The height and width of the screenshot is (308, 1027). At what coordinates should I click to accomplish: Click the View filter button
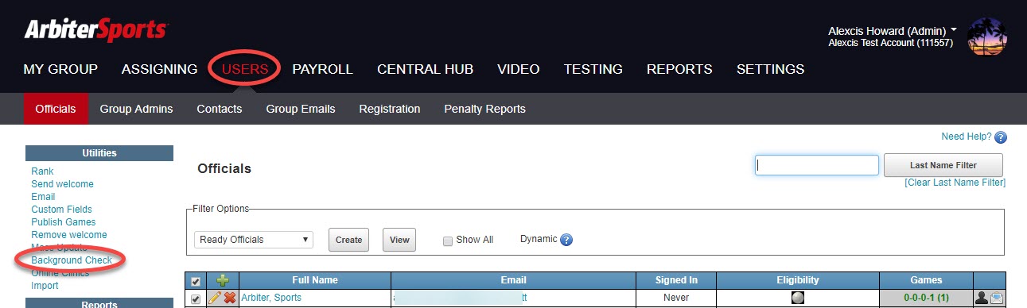[399, 240]
